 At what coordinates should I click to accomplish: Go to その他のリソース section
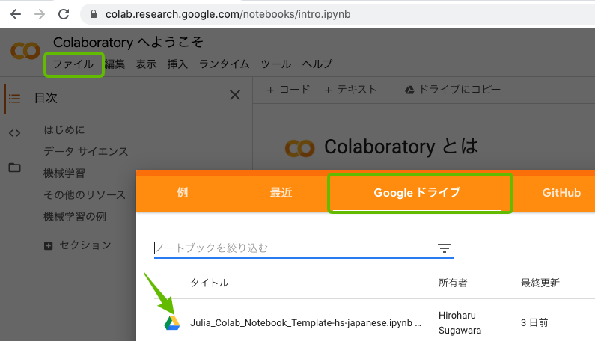coord(85,195)
